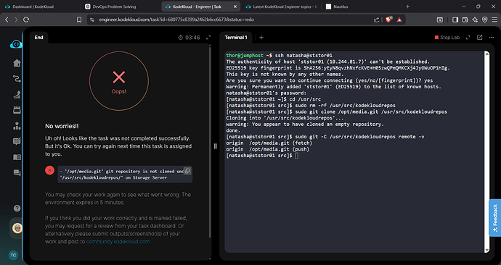Open the Brave Shields lion icon

(x=388, y=20)
